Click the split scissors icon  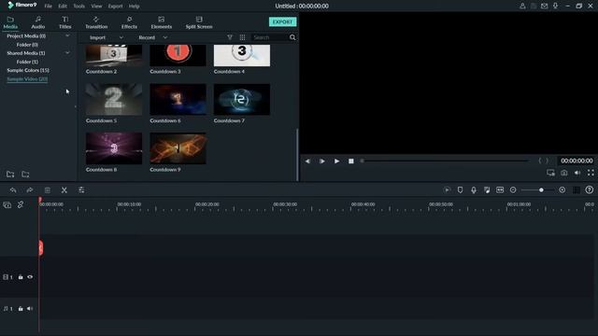point(64,190)
